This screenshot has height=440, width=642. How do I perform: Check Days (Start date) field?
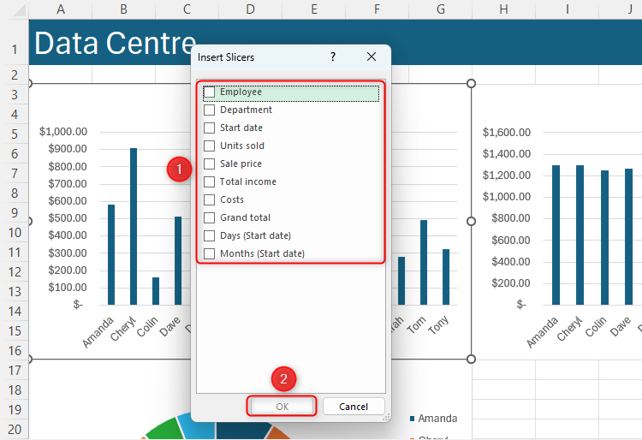tap(210, 235)
